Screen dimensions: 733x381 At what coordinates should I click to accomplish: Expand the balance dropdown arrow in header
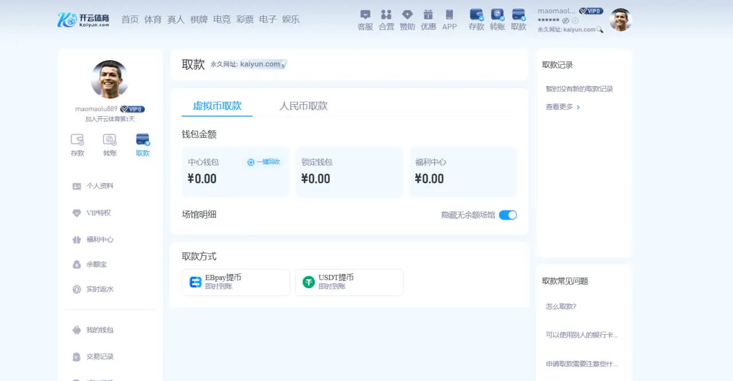pyautogui.click(x=576, y=21)
